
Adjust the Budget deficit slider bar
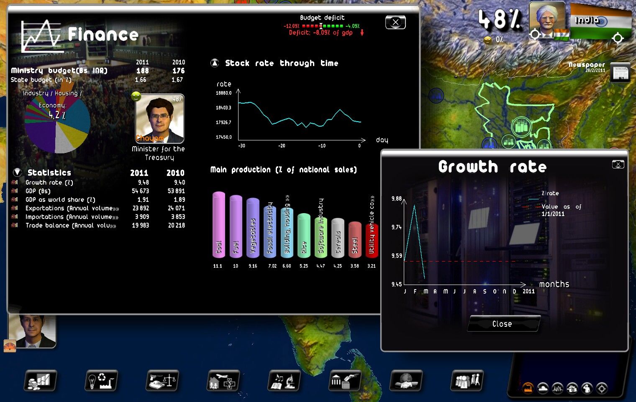click(322, 26)
